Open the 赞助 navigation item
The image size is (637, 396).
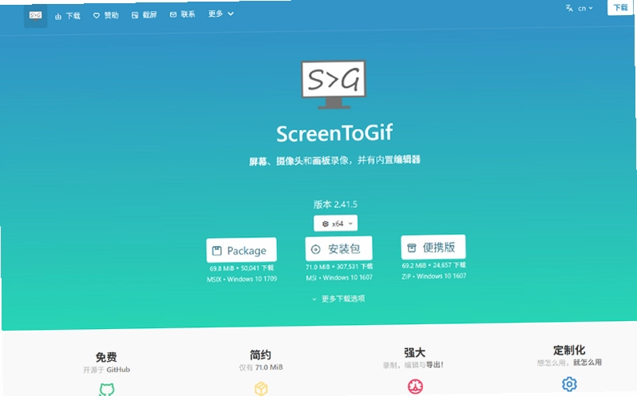coord(105,15)
